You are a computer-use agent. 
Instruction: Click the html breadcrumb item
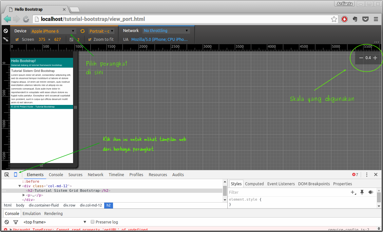click(x=8, y=205)
